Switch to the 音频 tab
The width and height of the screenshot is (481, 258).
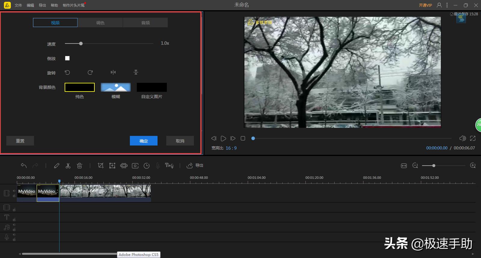146,23
